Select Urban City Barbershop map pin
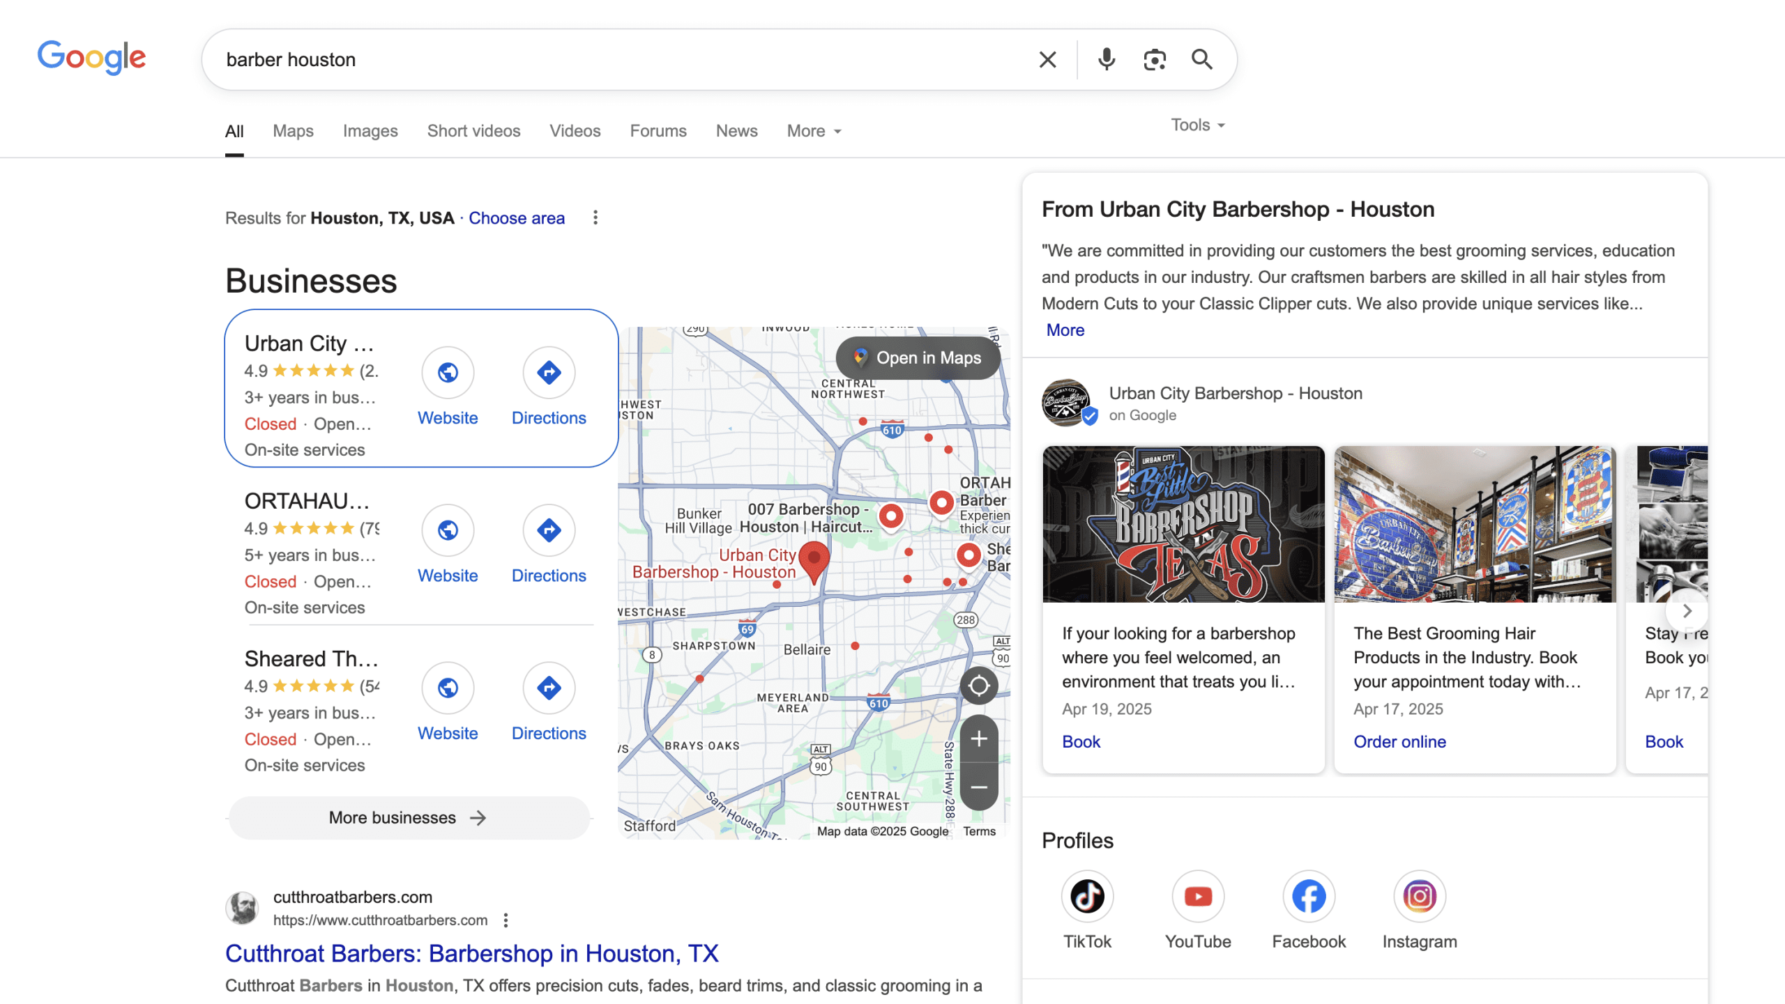Image resolution: width=1785 pixels, height=1004 pixels. point(814,562)
